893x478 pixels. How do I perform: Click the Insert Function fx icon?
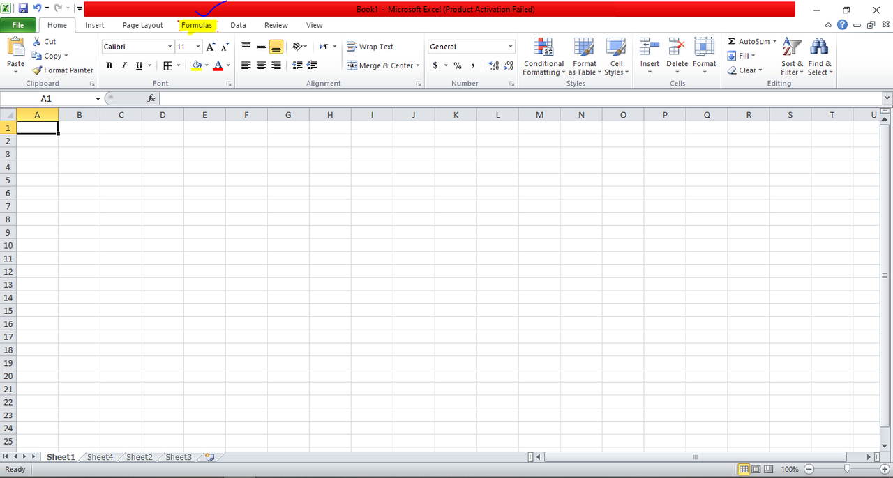[x=151, y=99]
